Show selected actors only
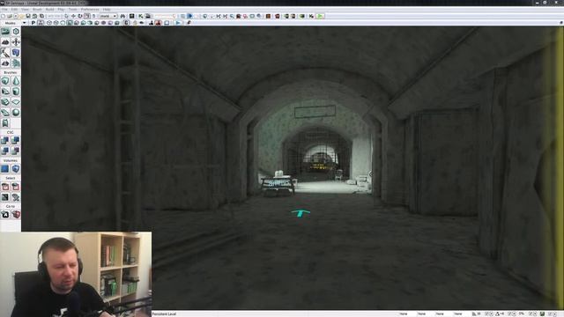This screenshot has width=564, height=317. 5,187
